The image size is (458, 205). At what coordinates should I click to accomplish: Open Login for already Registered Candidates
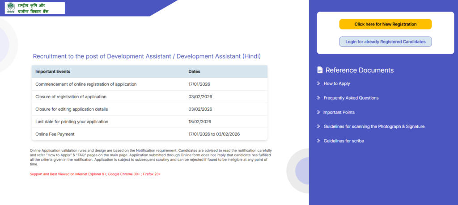(385, 42)
